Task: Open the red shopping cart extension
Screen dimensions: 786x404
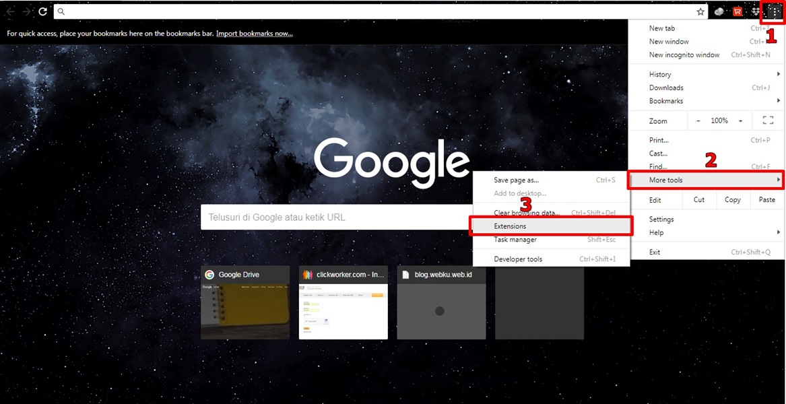Action: click(737, 11)
